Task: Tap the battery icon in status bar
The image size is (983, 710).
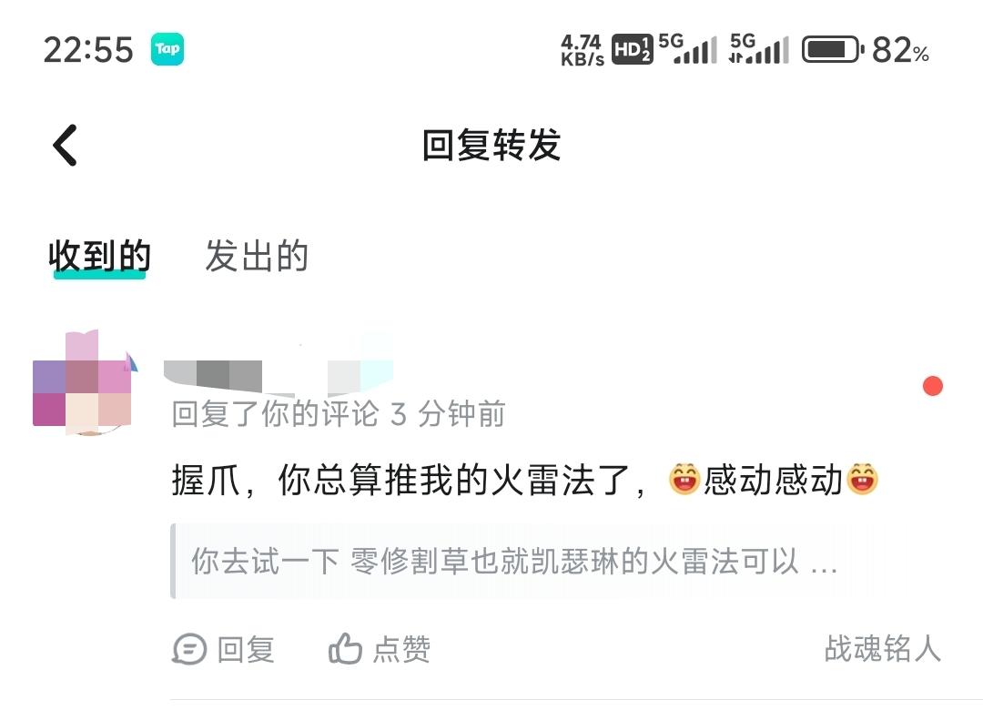Action: (x=833, y=49)
